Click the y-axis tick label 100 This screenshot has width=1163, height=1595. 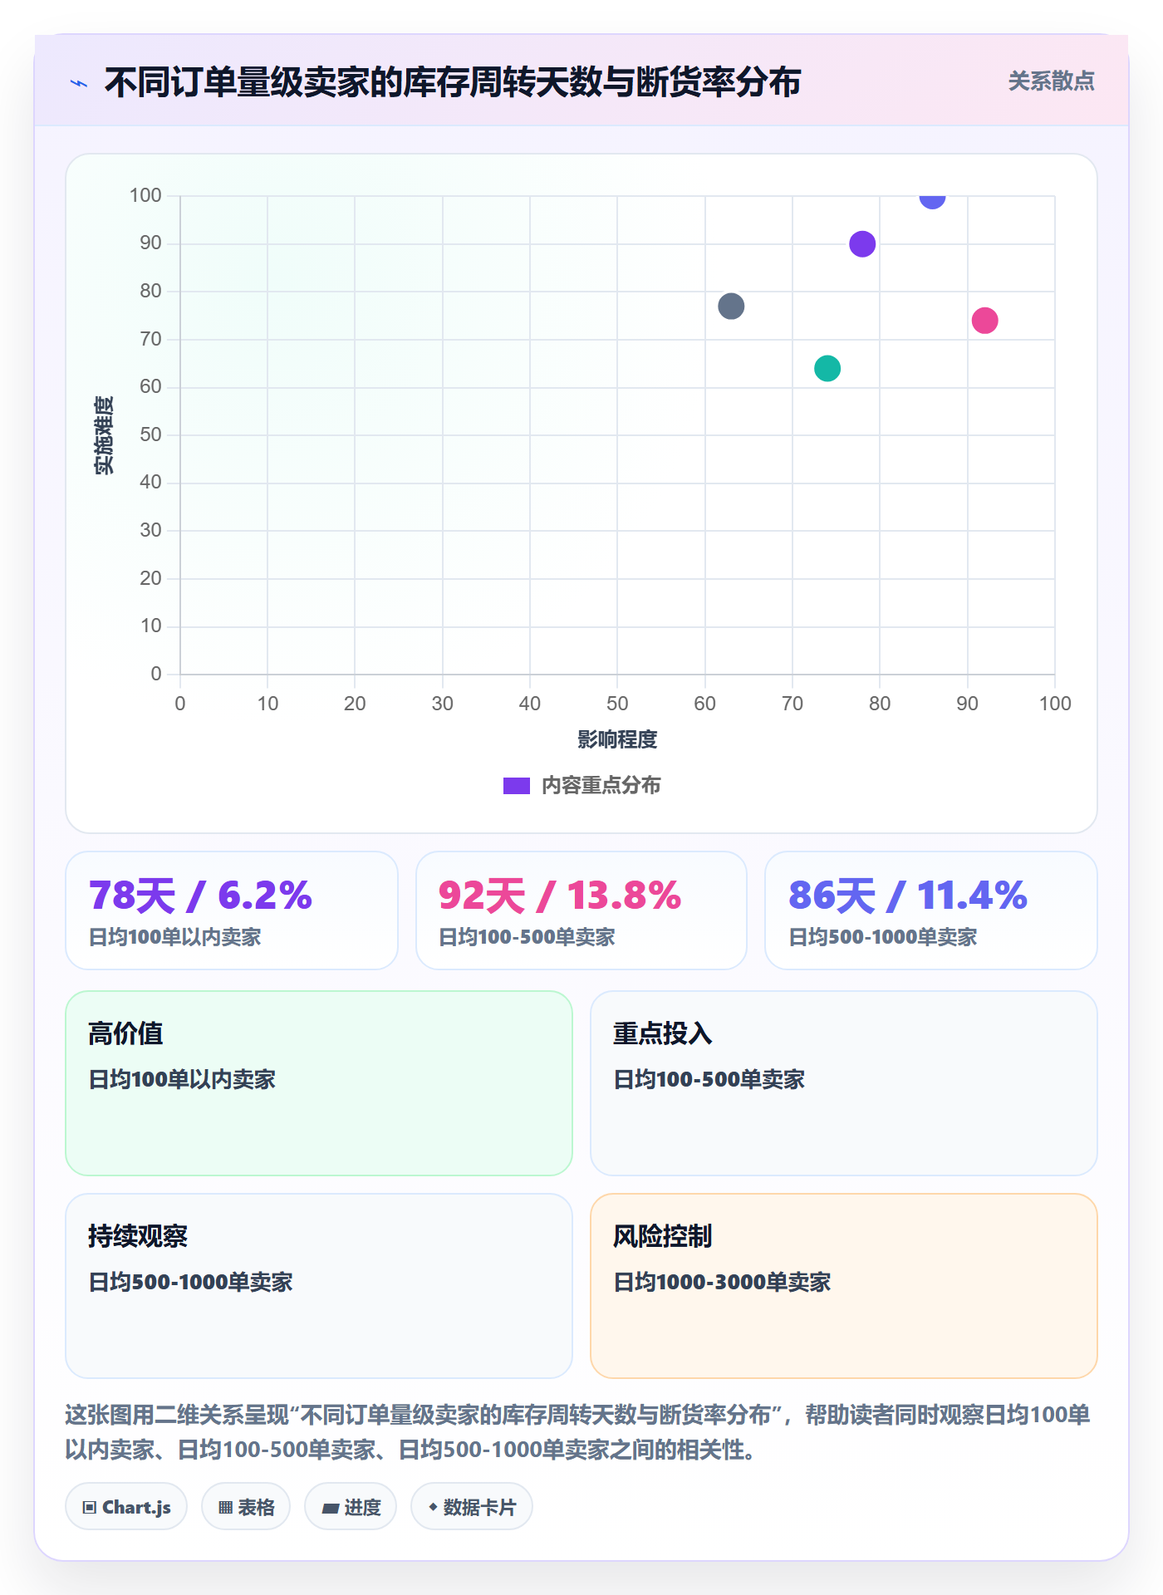coord(145,195)
